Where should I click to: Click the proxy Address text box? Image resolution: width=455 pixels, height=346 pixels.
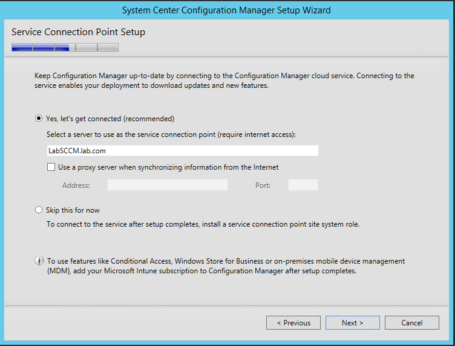click(x=168, y=185)
